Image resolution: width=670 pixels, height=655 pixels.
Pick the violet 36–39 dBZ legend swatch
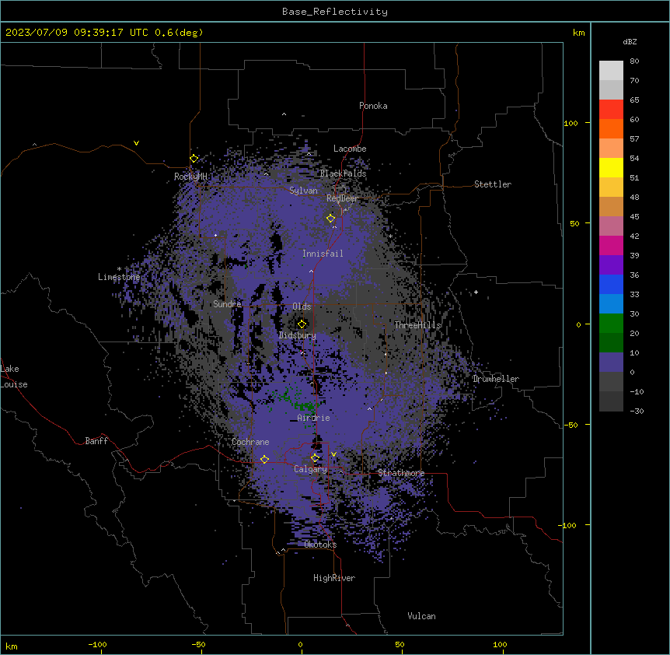(x=611, y=265)
